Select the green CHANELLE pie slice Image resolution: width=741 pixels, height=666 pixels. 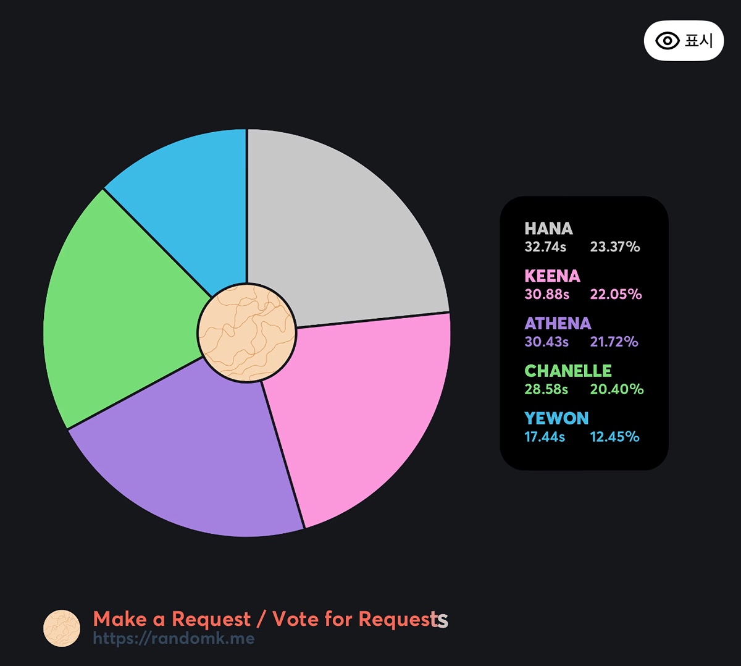tap(117, 309)
